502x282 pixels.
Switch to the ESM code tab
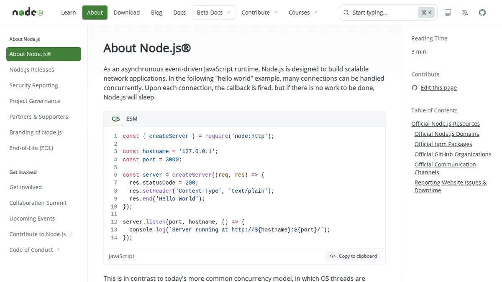point(132,119)
